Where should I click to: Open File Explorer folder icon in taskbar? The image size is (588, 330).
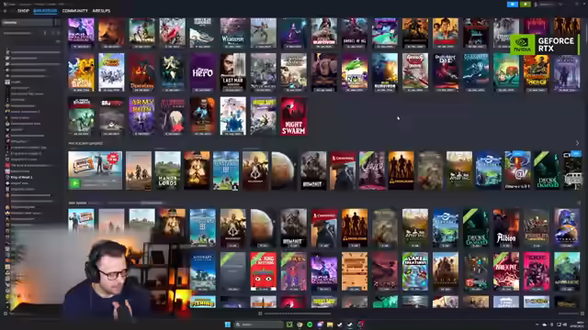330,324
